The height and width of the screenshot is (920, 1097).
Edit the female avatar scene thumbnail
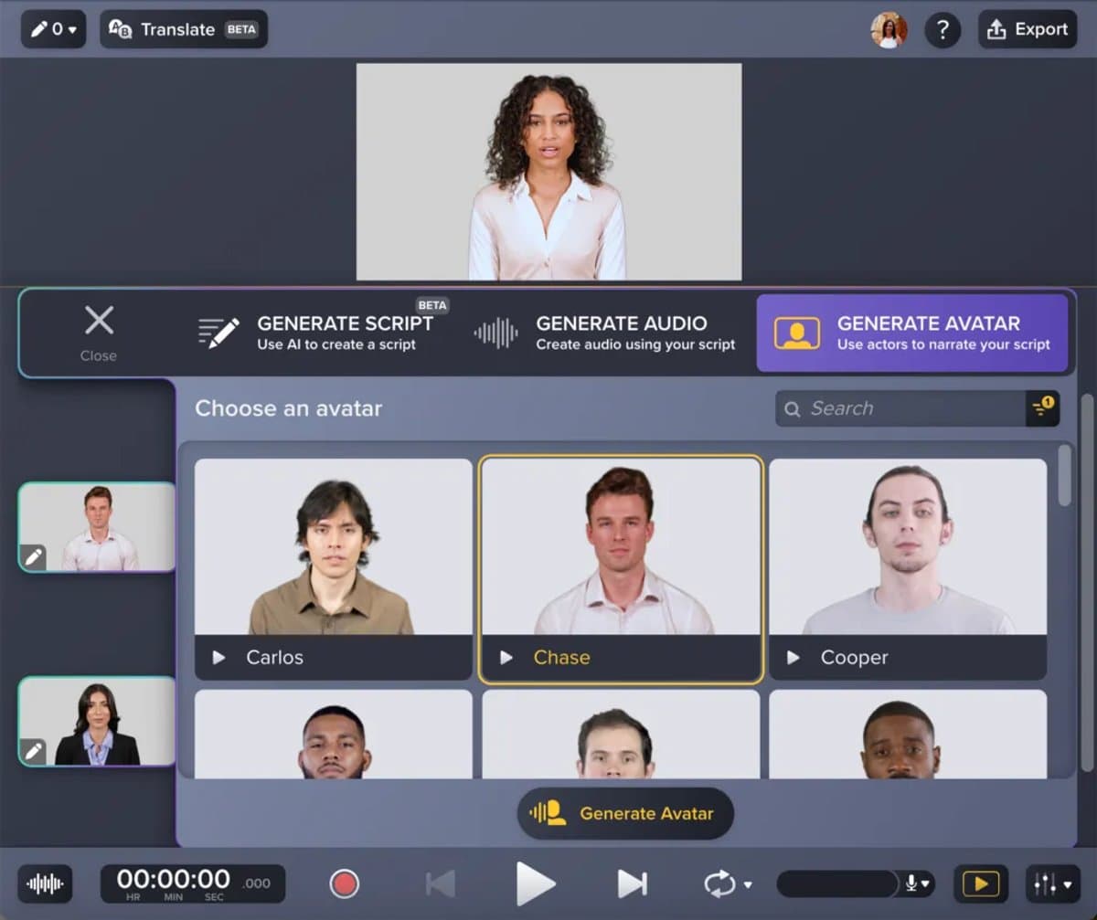[x=34, y=751]
